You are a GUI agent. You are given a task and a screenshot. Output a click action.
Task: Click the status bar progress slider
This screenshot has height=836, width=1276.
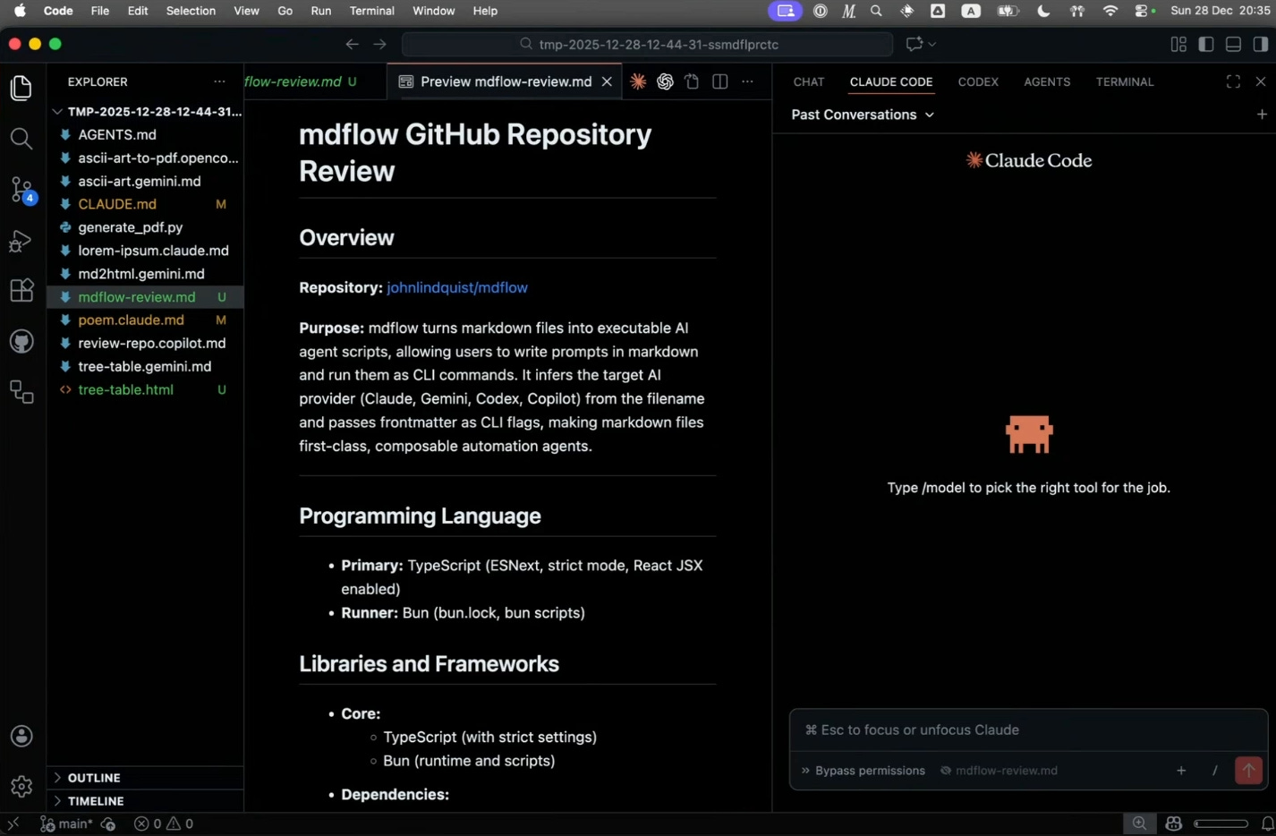pyautogui.click(x=1221, y=823)
